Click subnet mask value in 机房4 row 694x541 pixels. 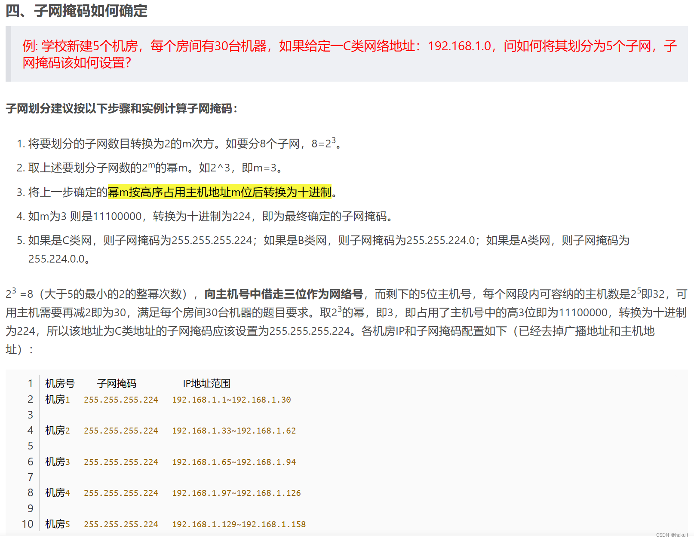click(121, 493)
